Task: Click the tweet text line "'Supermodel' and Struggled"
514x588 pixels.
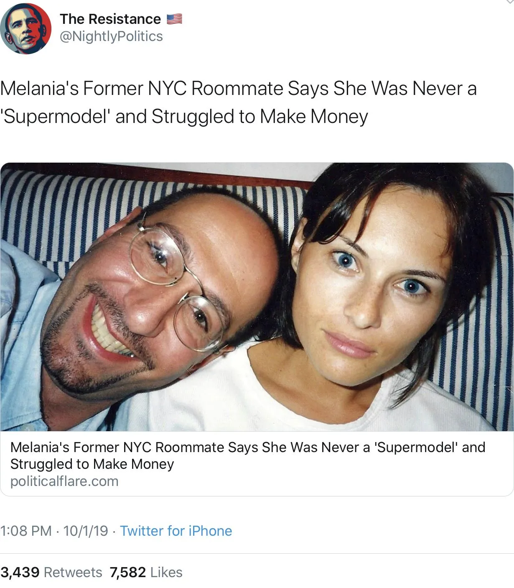Action: (x=184, y=117)
